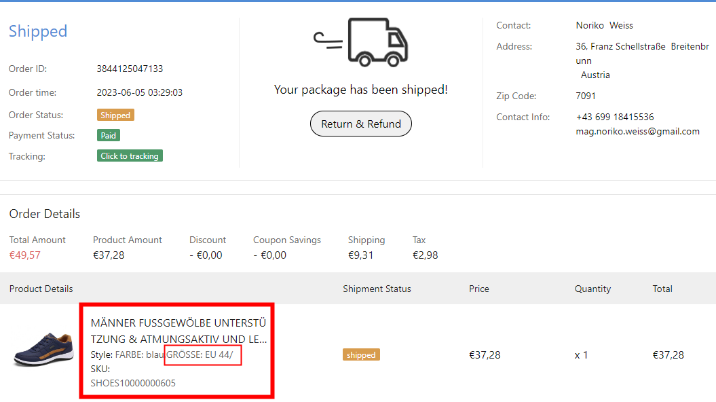Click the SKU code SHOES10000000605
716x402 pixels.
coord(133,383)
